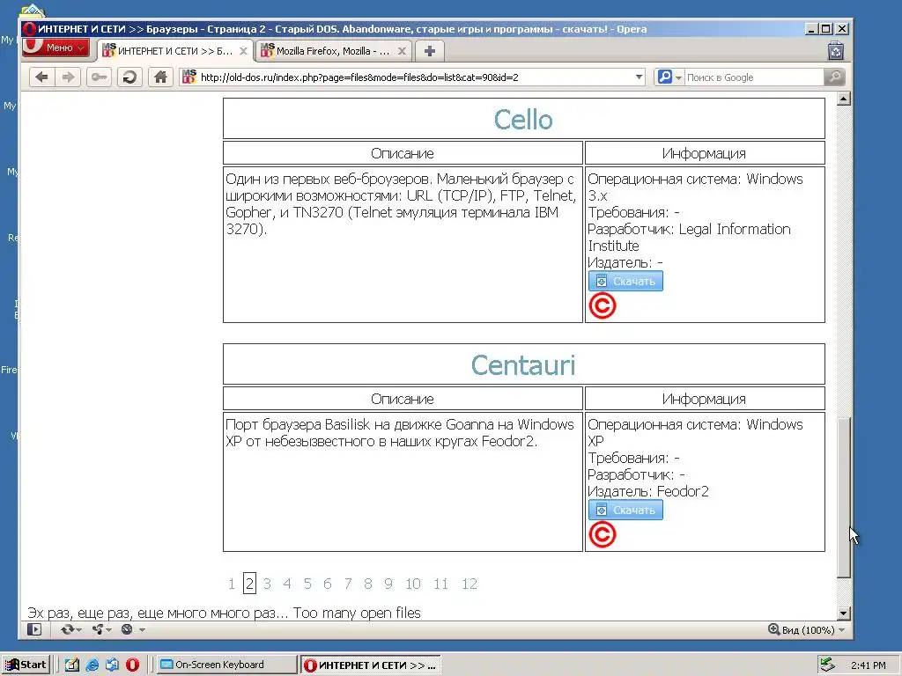Go to pagination page 8
The width and height of the screenshot is (902, 676).
[x=368, y=584]
